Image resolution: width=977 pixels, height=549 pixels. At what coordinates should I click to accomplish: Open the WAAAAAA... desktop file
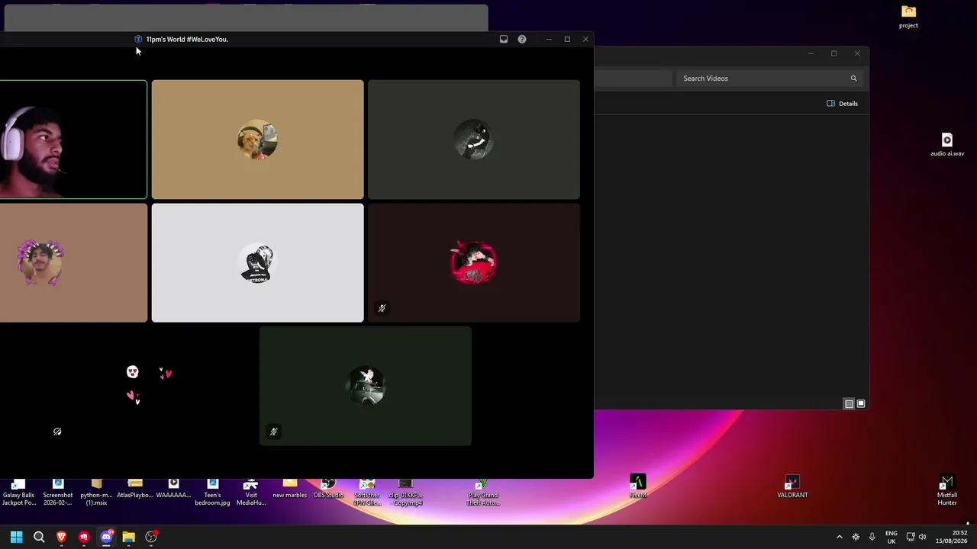(173, 489)
